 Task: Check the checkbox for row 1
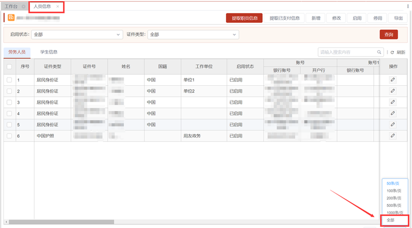[x=10, y=80]
